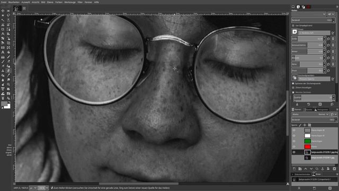Open the Farben menu
The height and width of the screenshot is (191, 339).
pyautogui.click(x=59, y=2)
